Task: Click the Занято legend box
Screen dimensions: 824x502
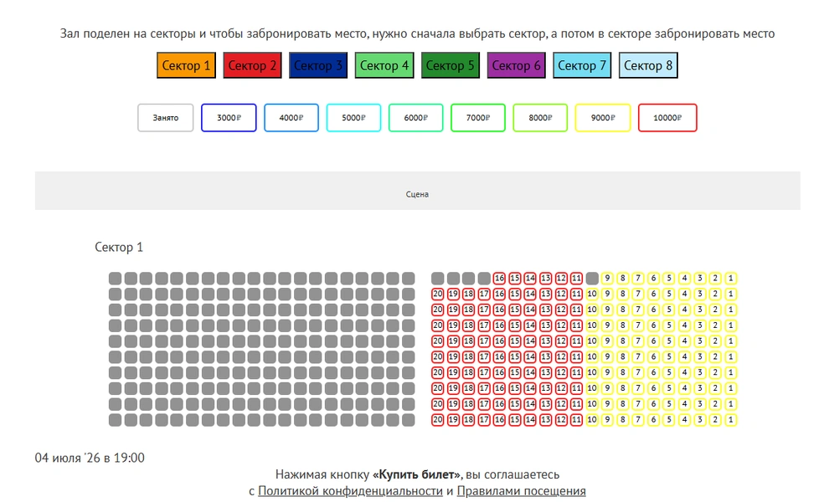Action: click(x=166, y=118)
